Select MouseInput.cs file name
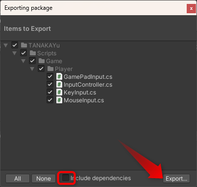 84,100
